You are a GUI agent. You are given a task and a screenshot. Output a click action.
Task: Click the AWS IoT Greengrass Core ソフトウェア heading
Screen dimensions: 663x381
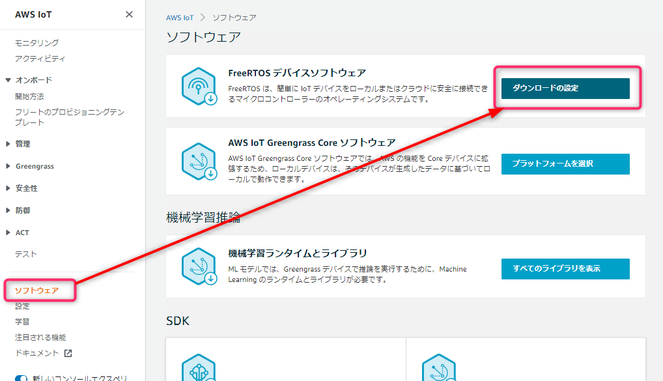coord(312,143)
